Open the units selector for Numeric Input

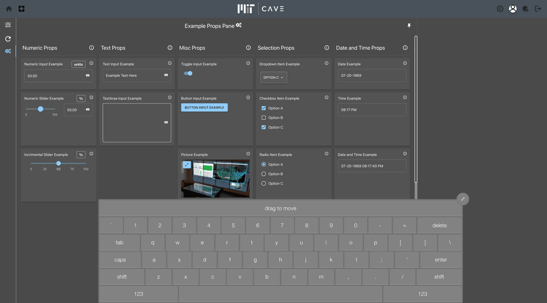(79, 64)
